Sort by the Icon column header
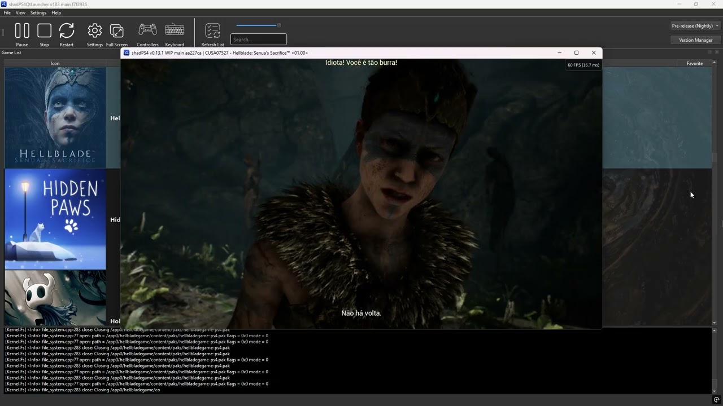The height and width of the screenshot is (406, 723). coord(55,63)
